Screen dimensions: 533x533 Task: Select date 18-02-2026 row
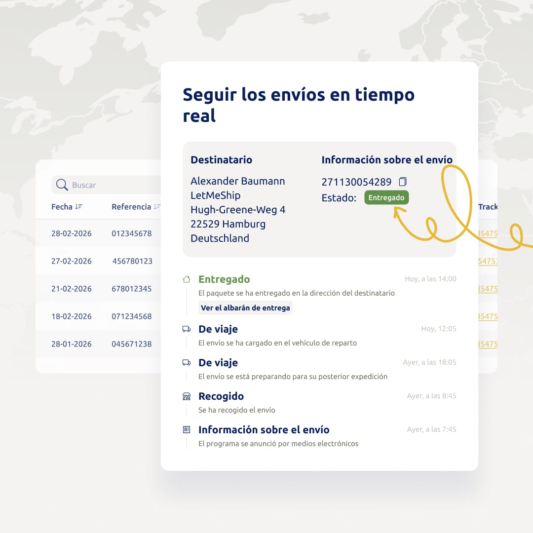point(72,316)
